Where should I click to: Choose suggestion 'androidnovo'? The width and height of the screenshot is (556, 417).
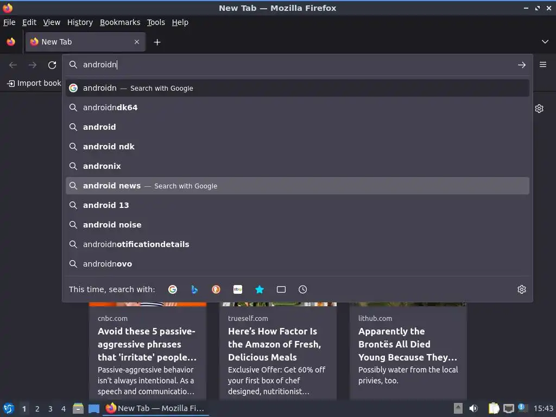pos(297,264)
